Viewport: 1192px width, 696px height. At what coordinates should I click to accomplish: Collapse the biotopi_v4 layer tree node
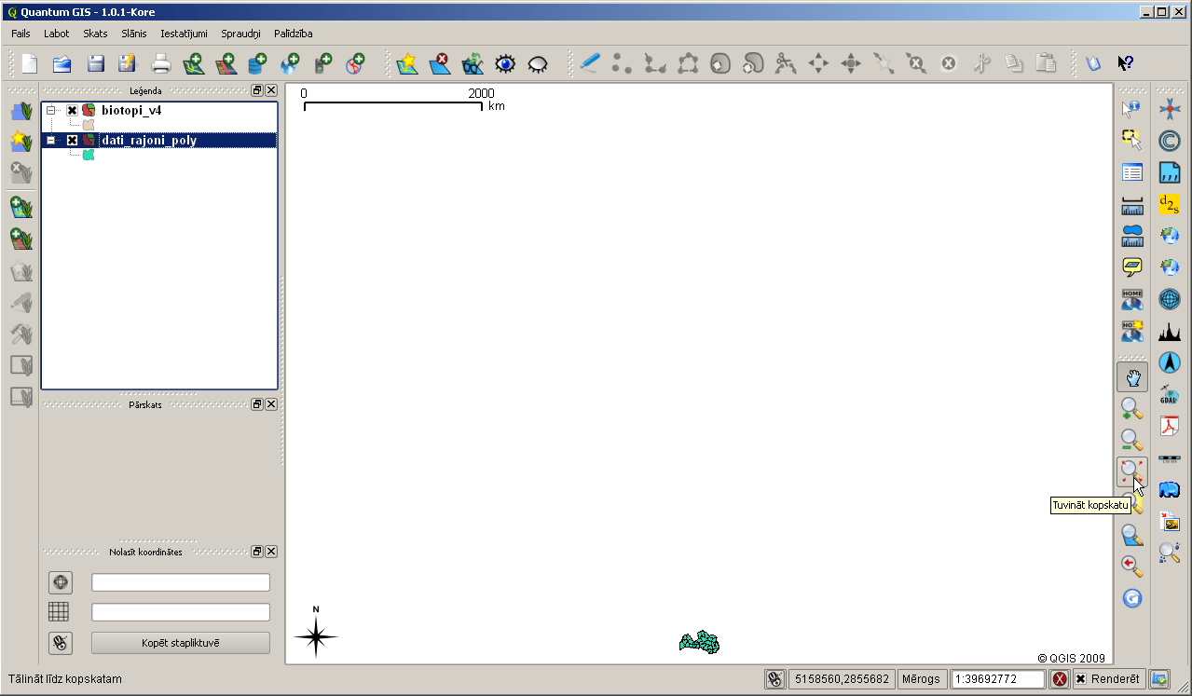(x=51, y=110)
